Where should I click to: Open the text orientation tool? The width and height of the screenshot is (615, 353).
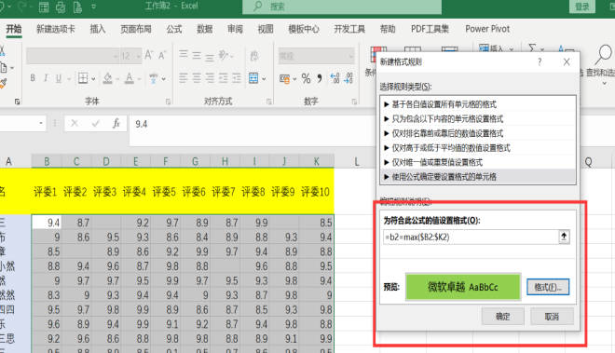224,55
